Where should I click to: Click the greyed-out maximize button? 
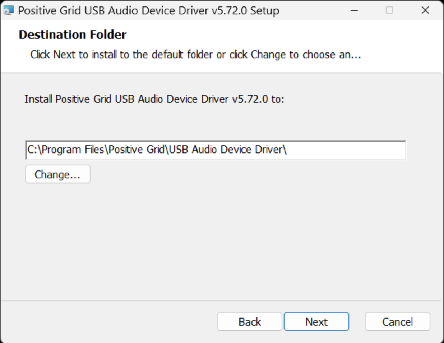click(x=389, y=10)
